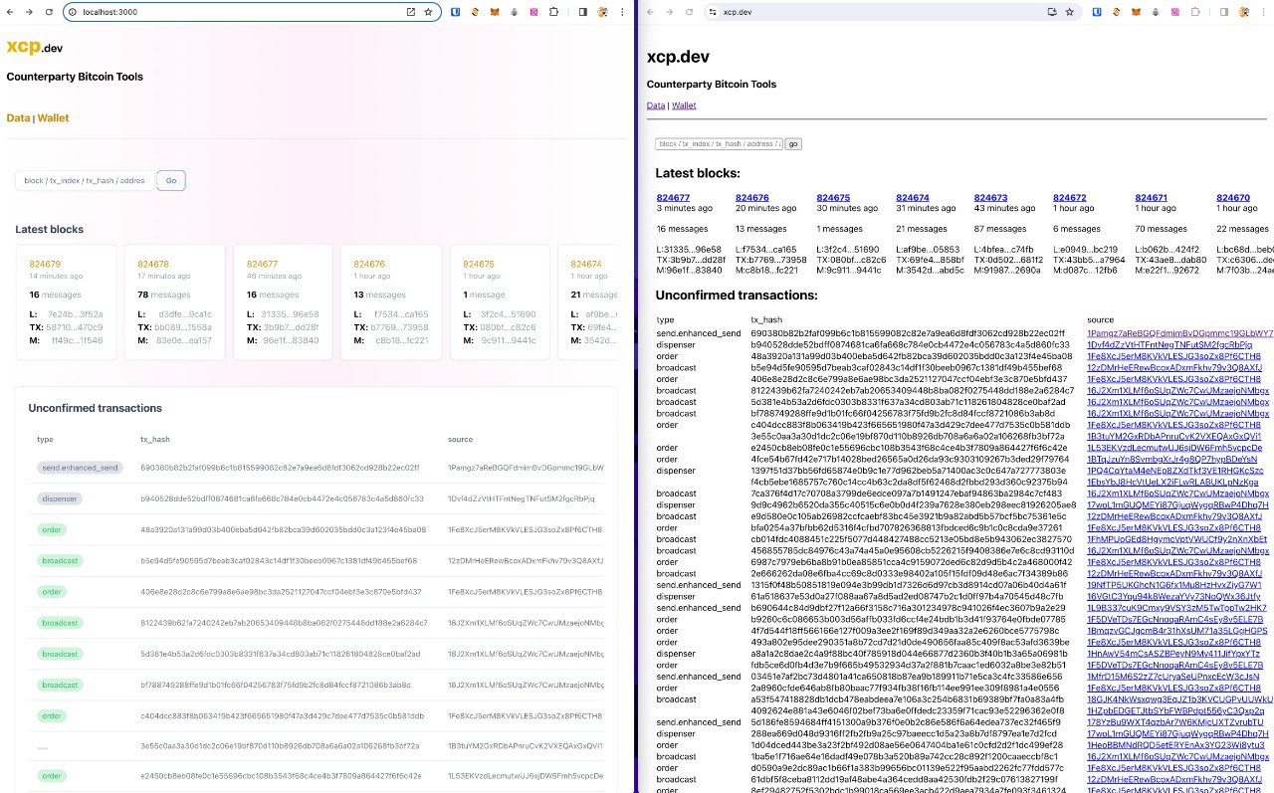Open source link 1B3tuYM2GxRDbAPnruCvK2VXEQAxGxQVj1 in xcp.dev

(x=1174, y=436)
